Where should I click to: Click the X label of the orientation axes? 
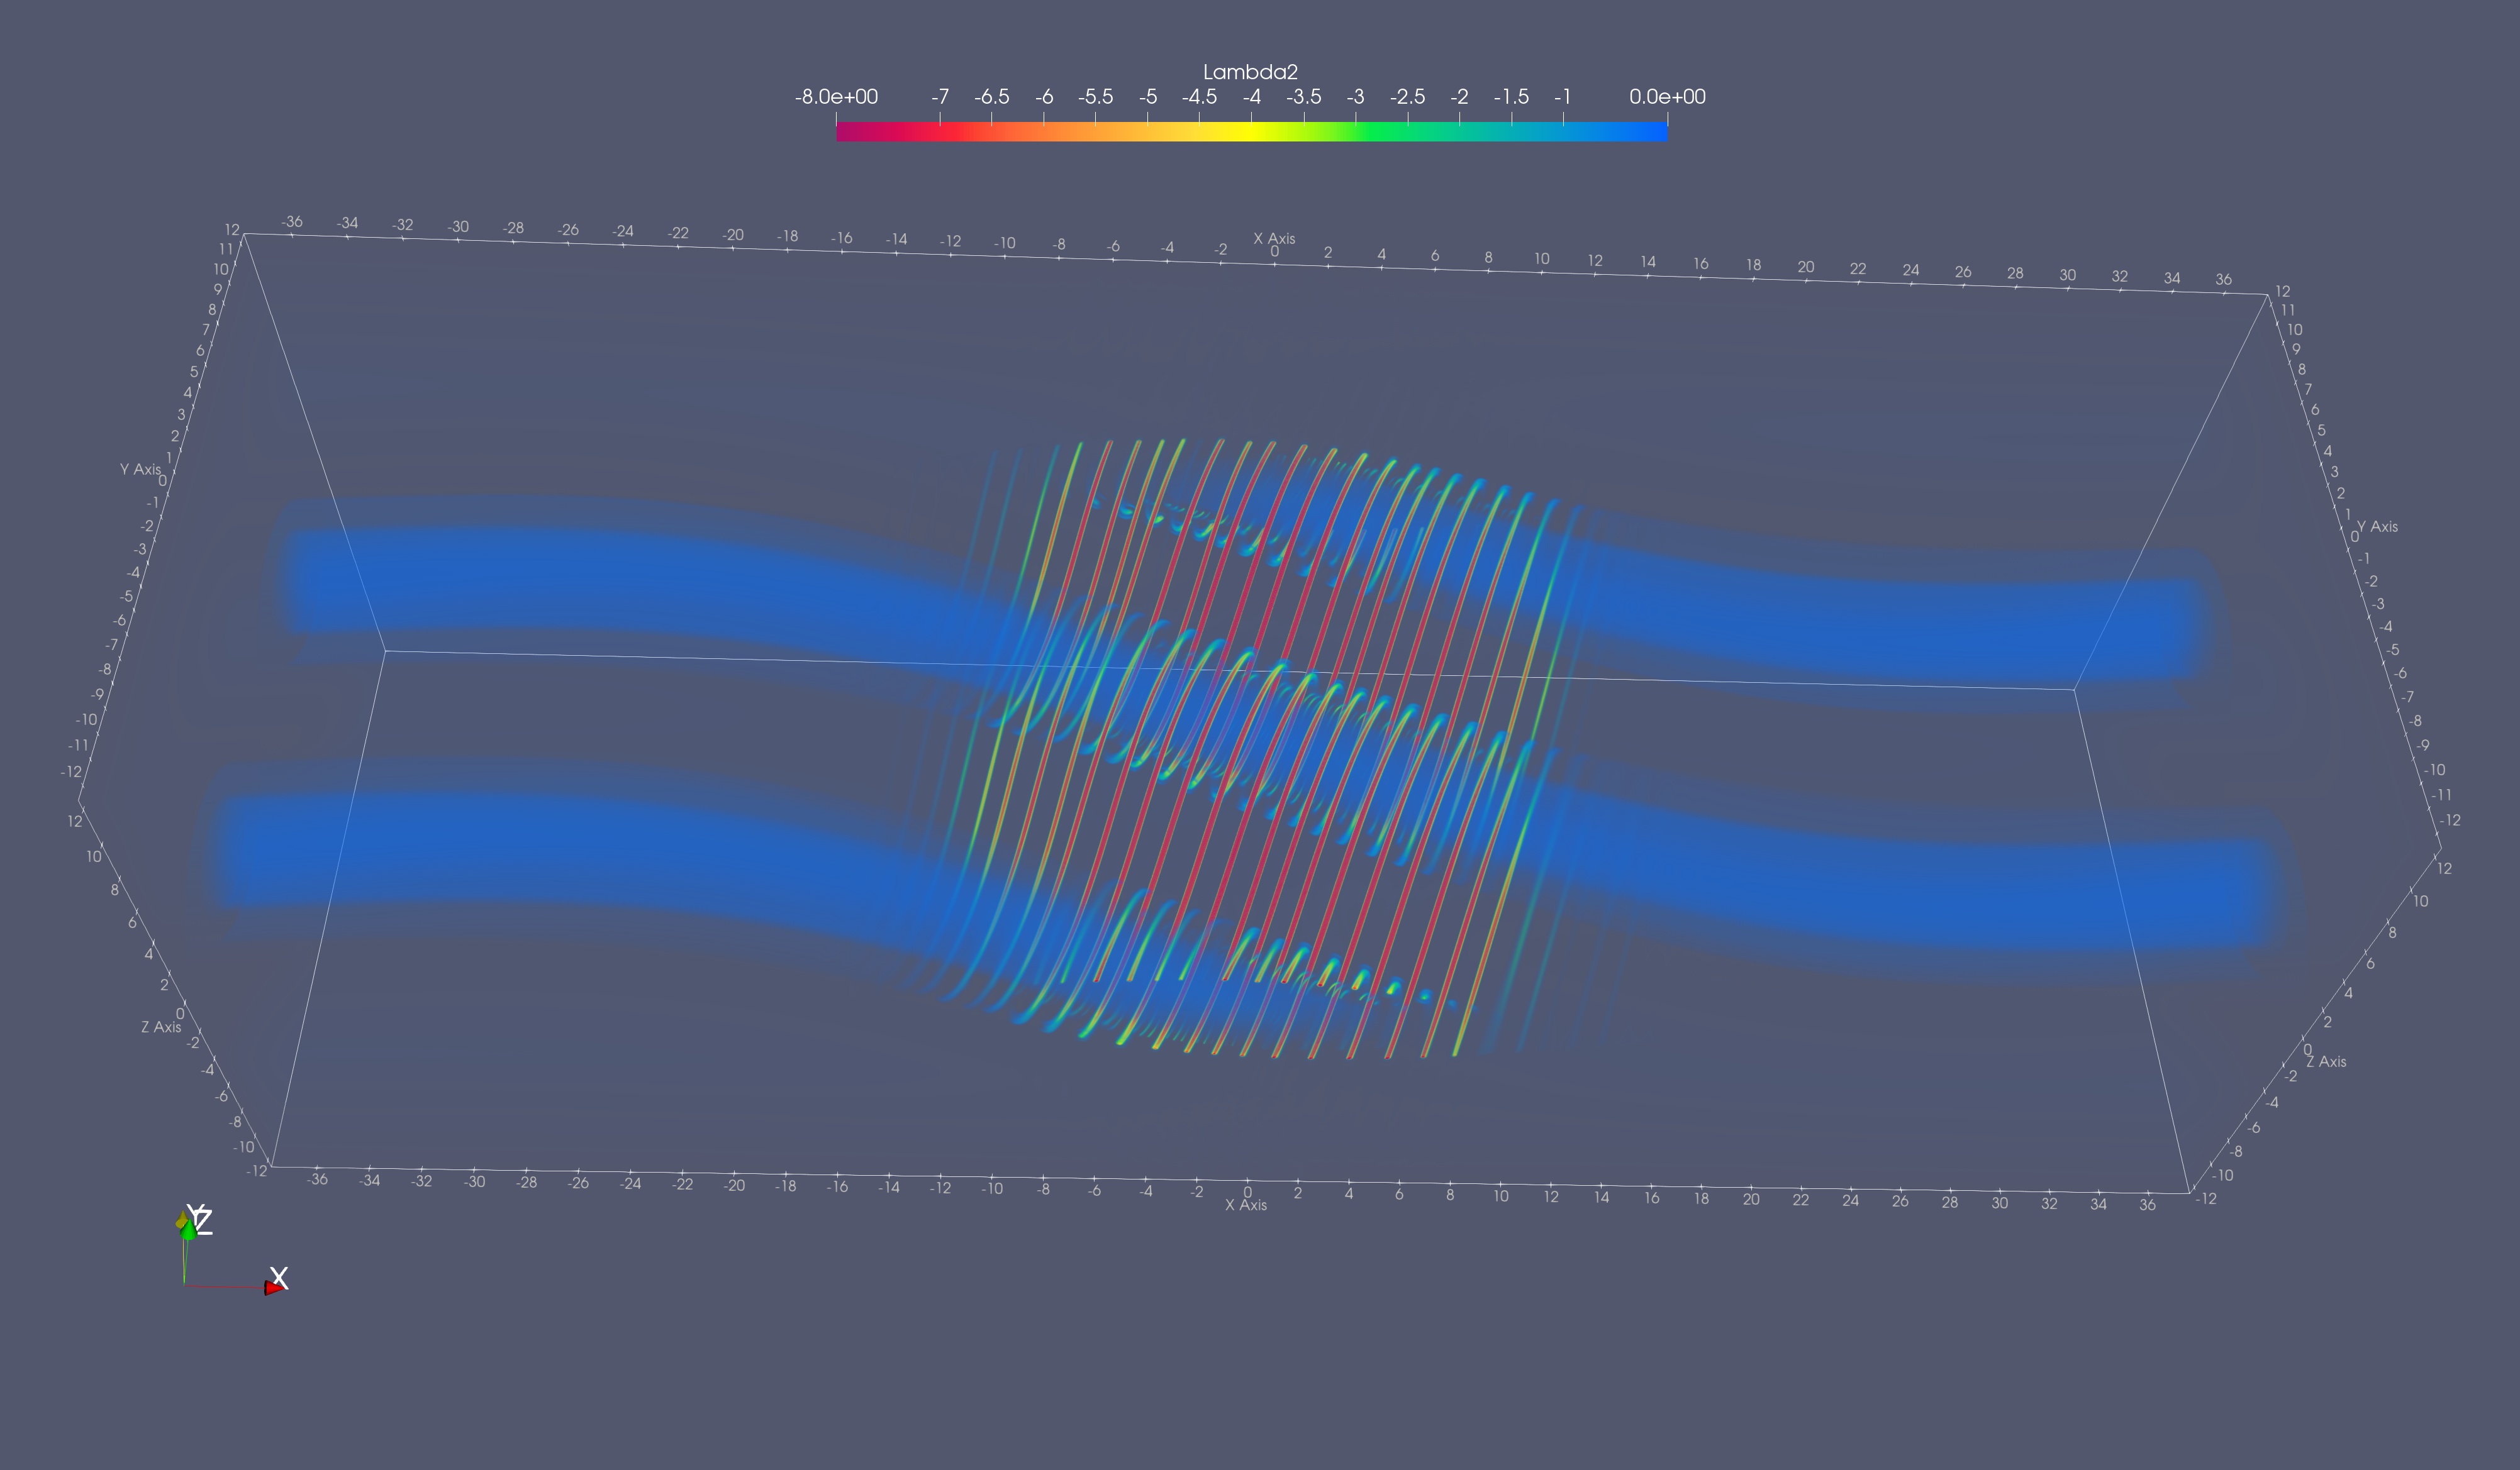[x=279, y=1277]
